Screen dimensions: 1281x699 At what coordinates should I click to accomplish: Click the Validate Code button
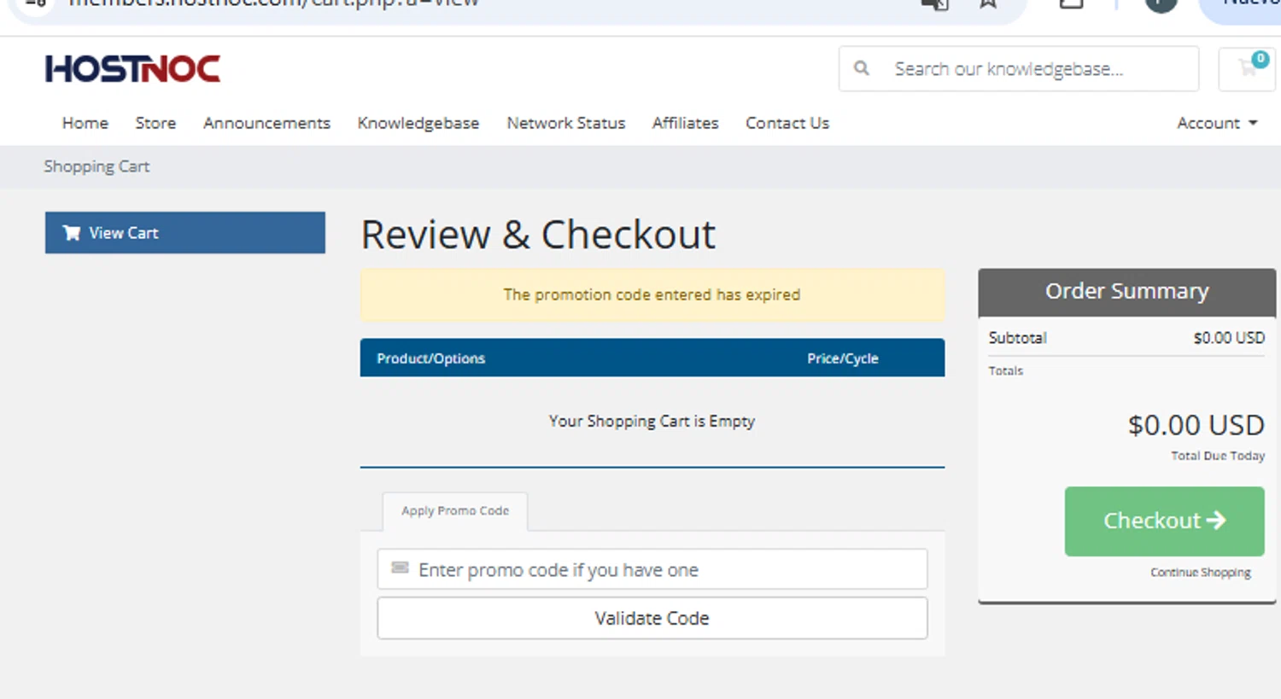pyautogui.click(x=652, y=618)
